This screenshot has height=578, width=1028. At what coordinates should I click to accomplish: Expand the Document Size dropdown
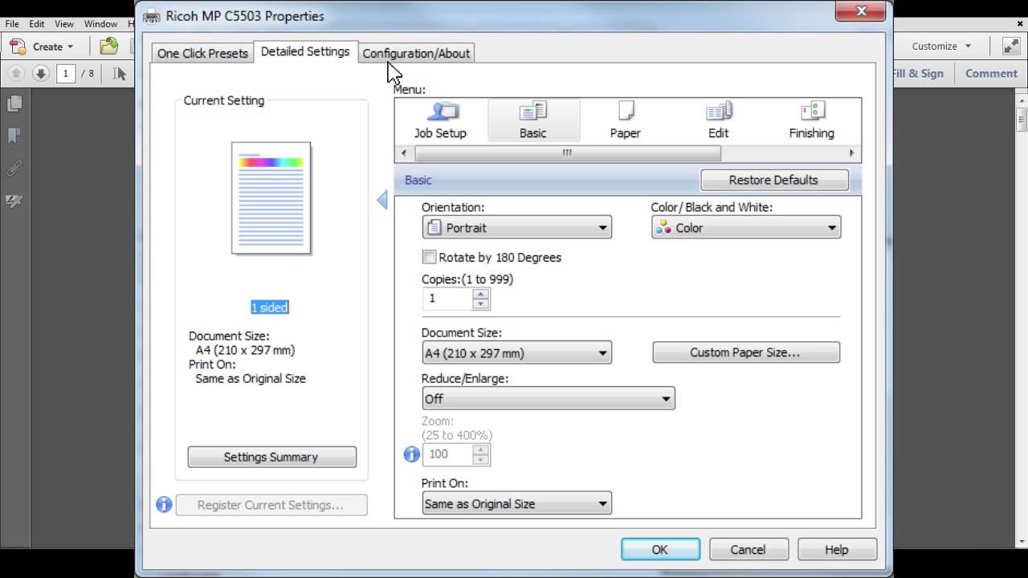pyautogui.click(x=516, y=352)
